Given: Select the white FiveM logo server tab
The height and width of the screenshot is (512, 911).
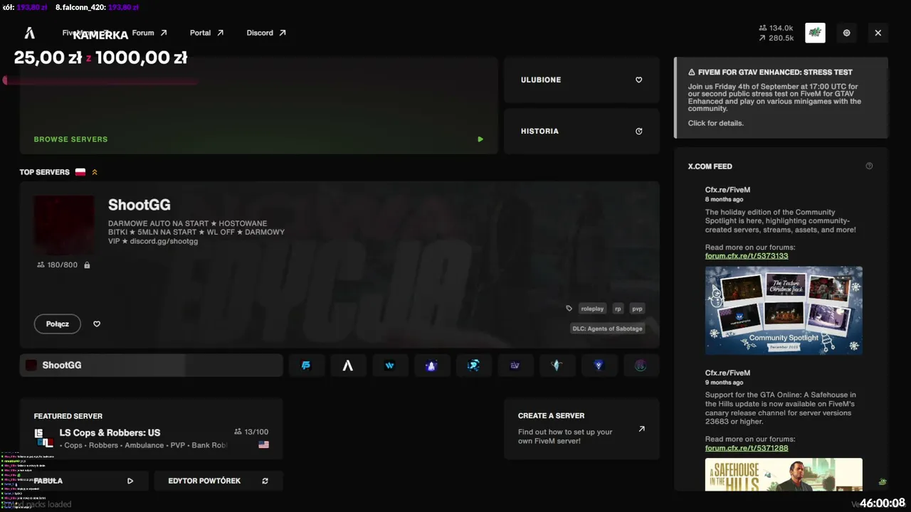Looking at the screenshot, I should tap(348, 366).
